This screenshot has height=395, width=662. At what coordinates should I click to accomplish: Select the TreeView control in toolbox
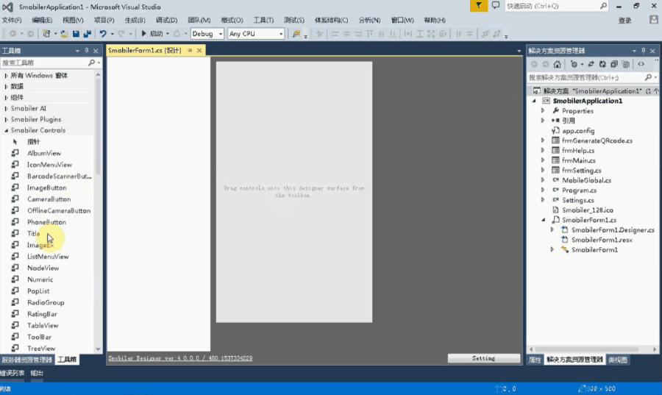tap(41, 349)
